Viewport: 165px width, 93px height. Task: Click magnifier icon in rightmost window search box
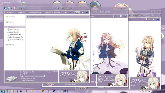[x=159, y=15]
